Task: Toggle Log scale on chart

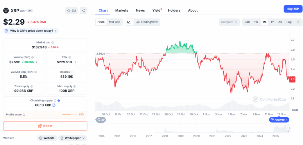Action: [x=289, y=22]
